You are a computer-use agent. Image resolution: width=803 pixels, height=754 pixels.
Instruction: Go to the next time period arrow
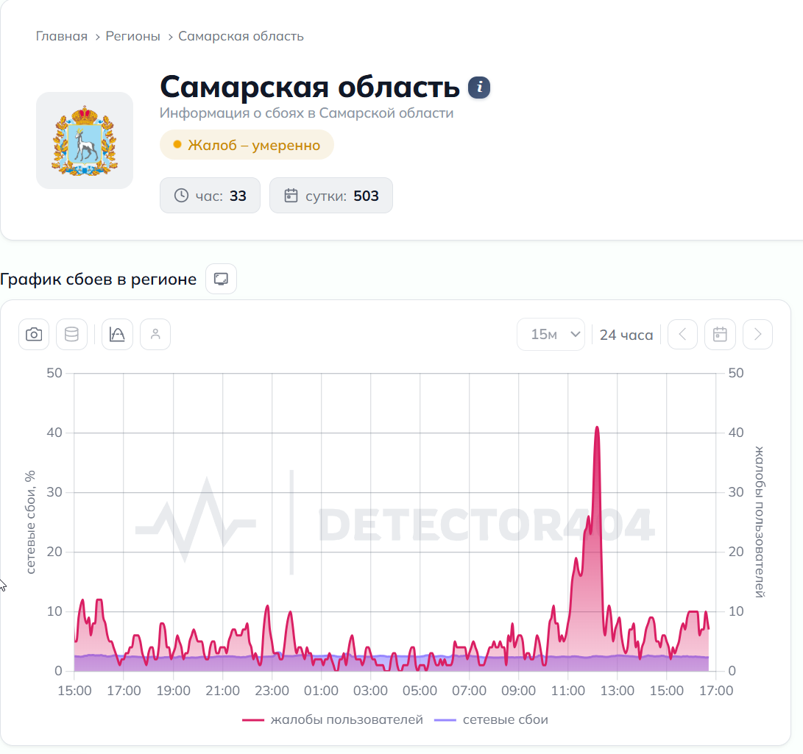[x=758, y=335]
